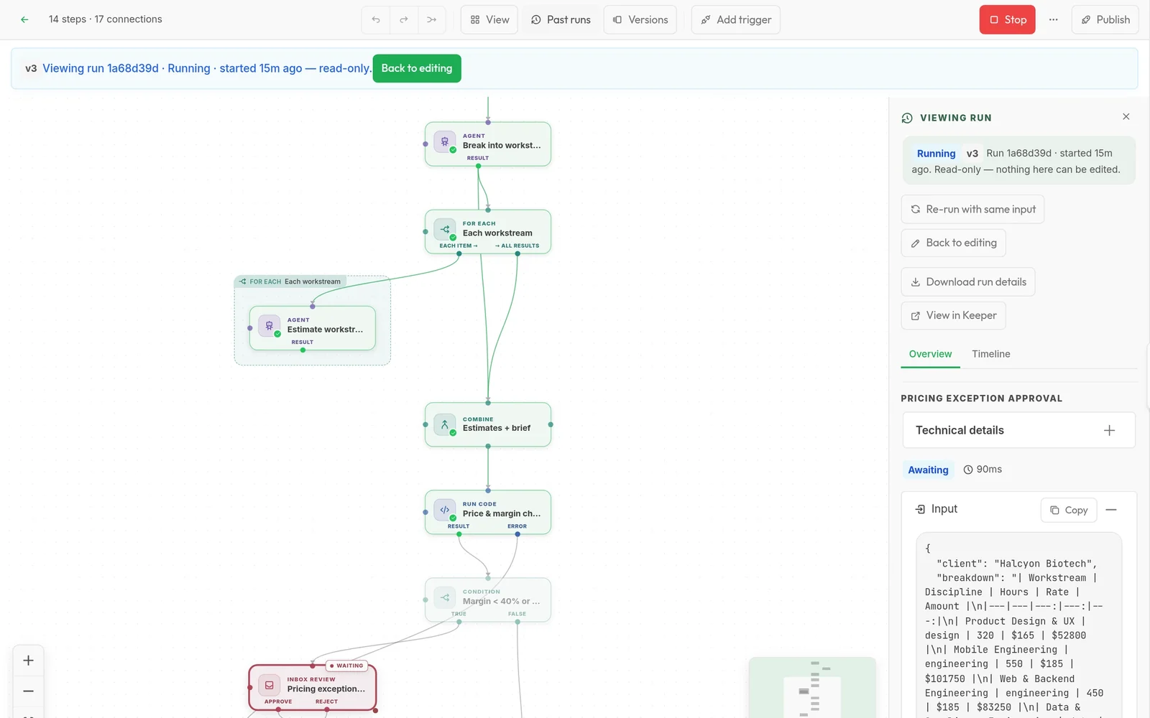Open Versions list
This screenshot has width=1150, height=718.
(640, 19)
